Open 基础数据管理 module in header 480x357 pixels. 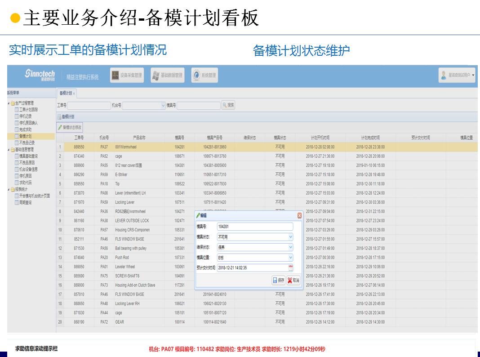pos(167,75)
